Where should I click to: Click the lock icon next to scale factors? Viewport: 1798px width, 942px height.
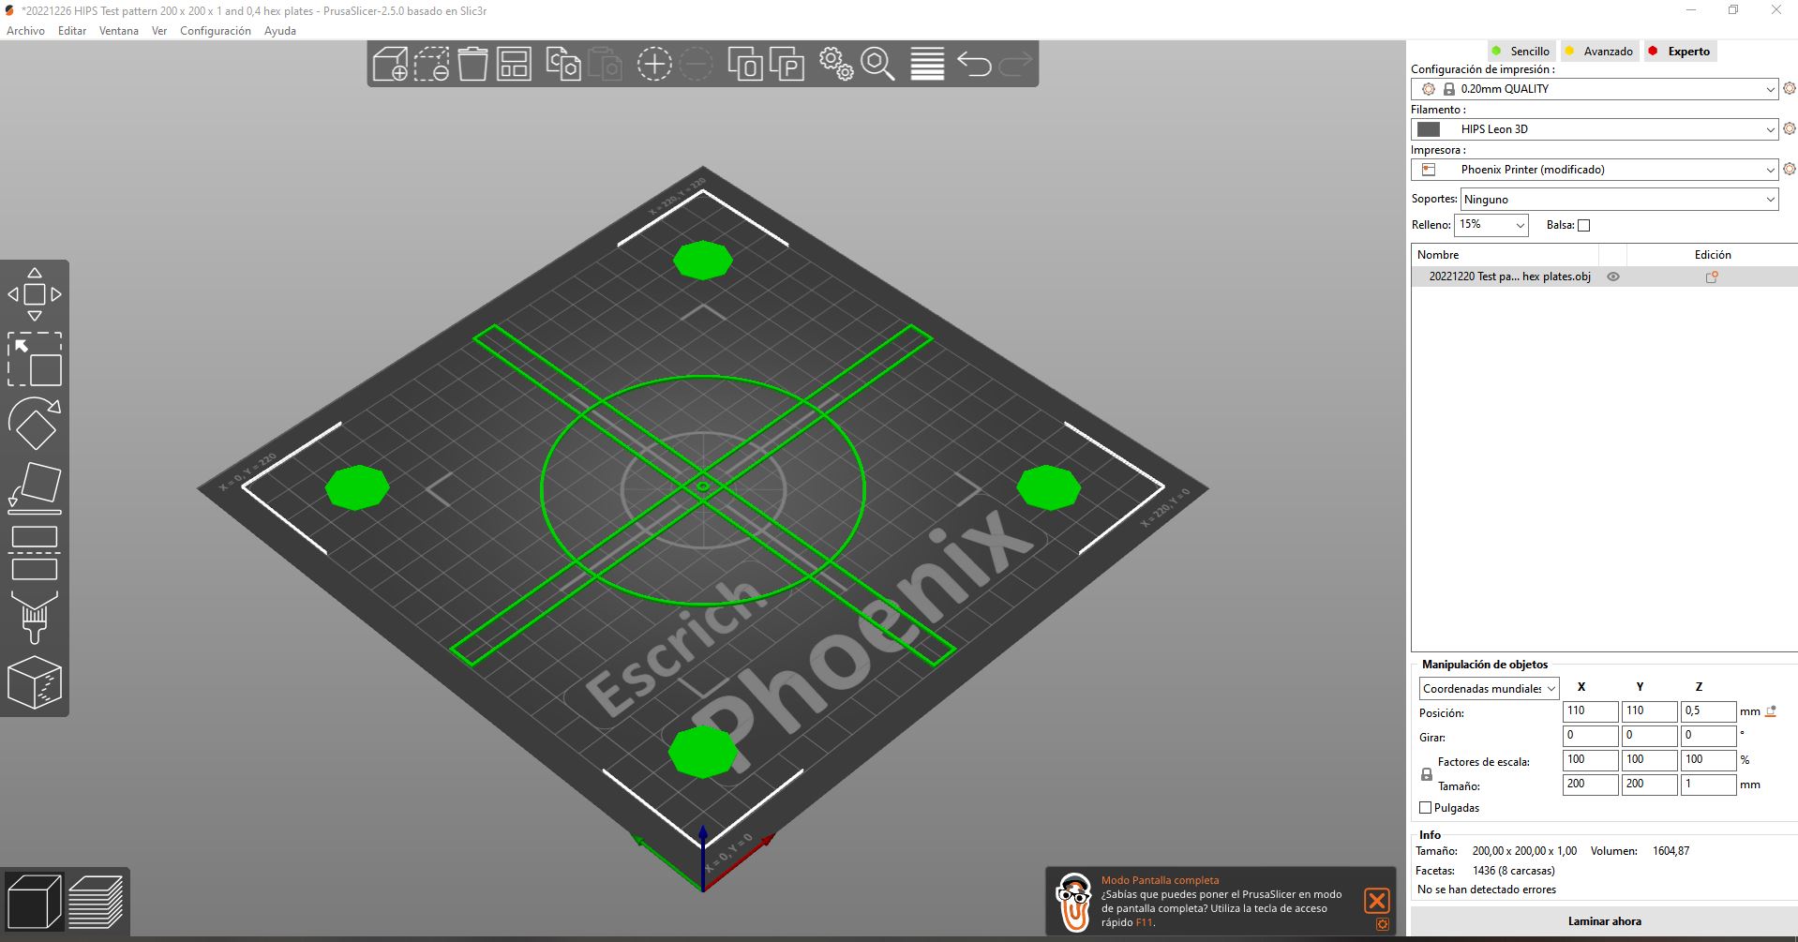point(1427,773)
